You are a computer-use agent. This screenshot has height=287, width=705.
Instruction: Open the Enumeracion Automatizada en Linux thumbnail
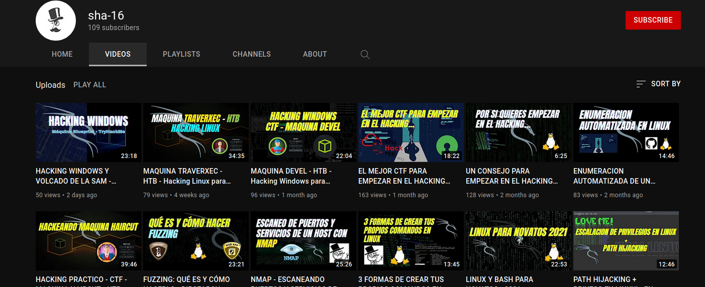tap(626, 132)
